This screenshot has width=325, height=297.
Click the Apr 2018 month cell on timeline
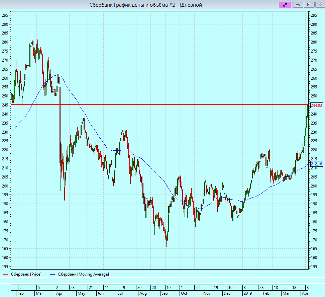pyautogui.click(x=66, y=293)
